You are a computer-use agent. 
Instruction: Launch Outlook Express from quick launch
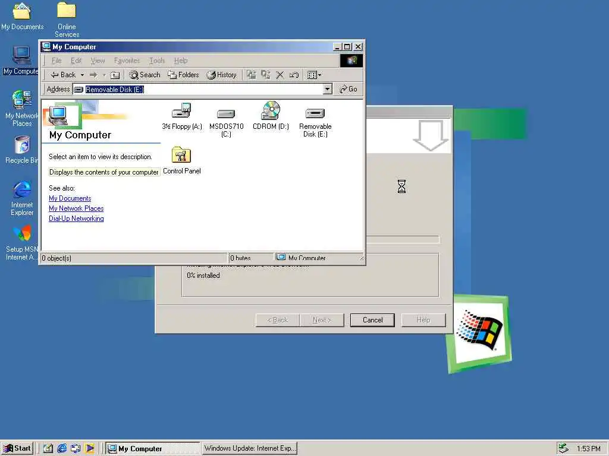76,449
